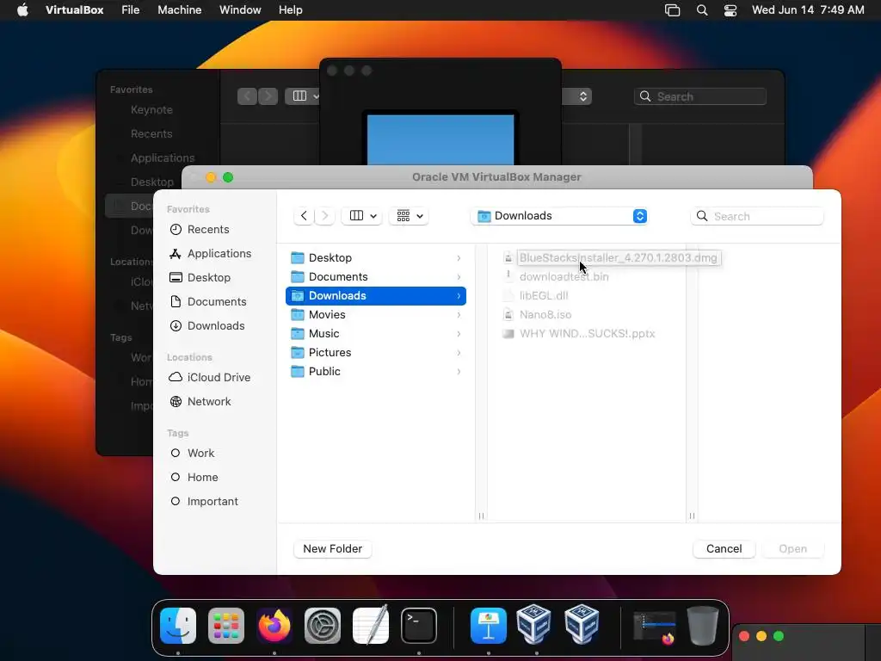
Task: Click the Oracle VM VirtualBox Manager title bar
Action: click(496, 177)
